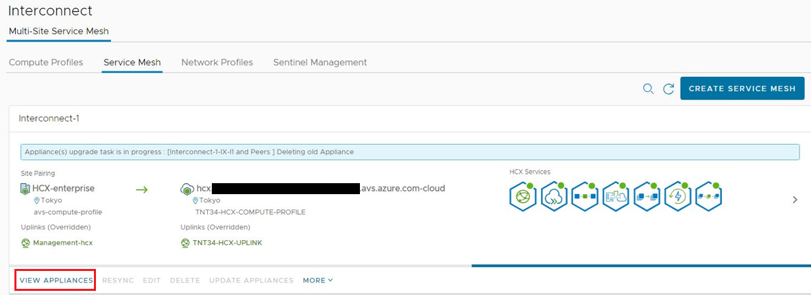This screenshot has height=295, width=811.
Task: Click the location pin above TNT34-HCX-COMPUTE-PROFILE
Action: (195, 201)
